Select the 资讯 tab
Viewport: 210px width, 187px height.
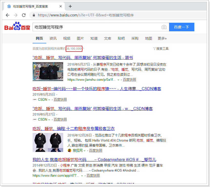pyautogui.click(x=53, y=38)
